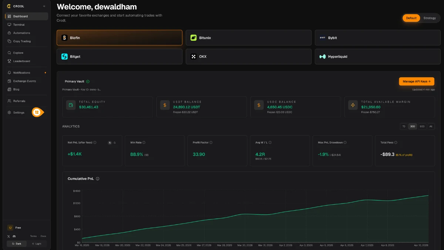
Task: Select the Strategy view toggle
Action: pyautogui.click(x=430, y=18)
